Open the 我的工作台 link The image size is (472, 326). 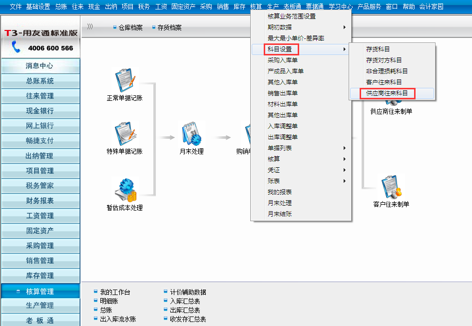click(114, 292)
